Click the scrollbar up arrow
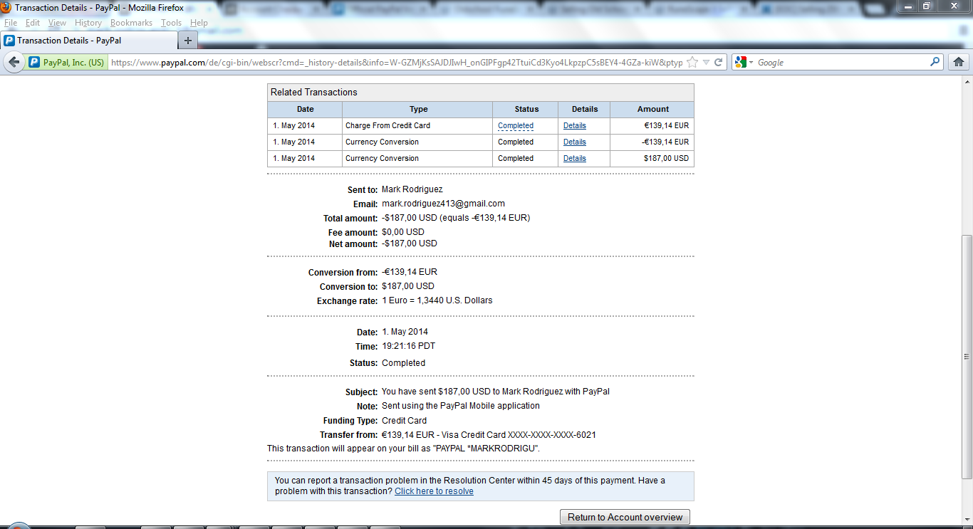Image resolution: width=973 pixels, height=529 pixels. pos(967,81)
